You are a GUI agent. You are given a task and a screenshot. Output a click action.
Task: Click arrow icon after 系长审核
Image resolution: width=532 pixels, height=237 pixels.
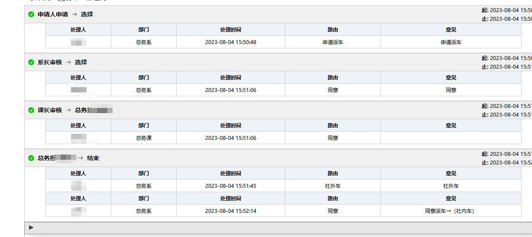68,62
